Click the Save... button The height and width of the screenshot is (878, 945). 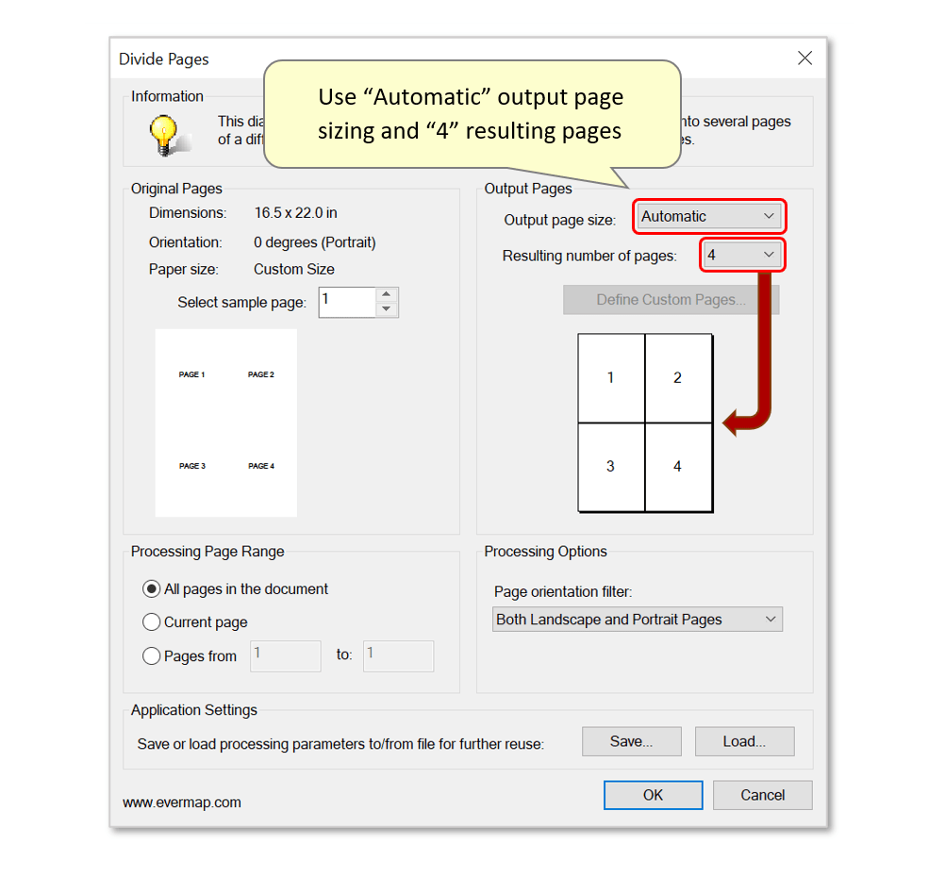pyautogui.click(x=631, y=741)
